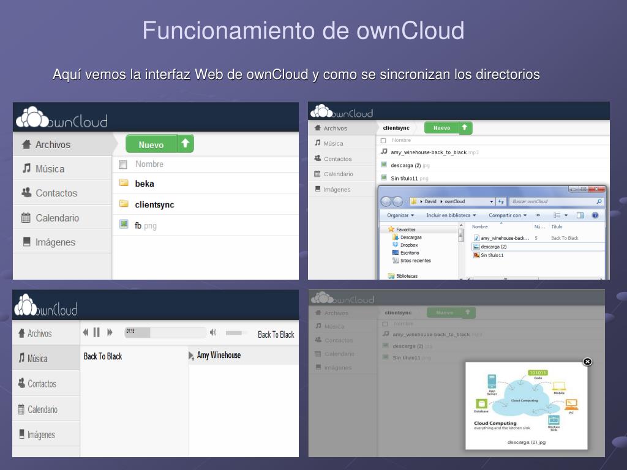This screenshot has width=627, height=470.
Task: Click Calendario icon in beka folder screenshot
Action: tap(26, 218)
